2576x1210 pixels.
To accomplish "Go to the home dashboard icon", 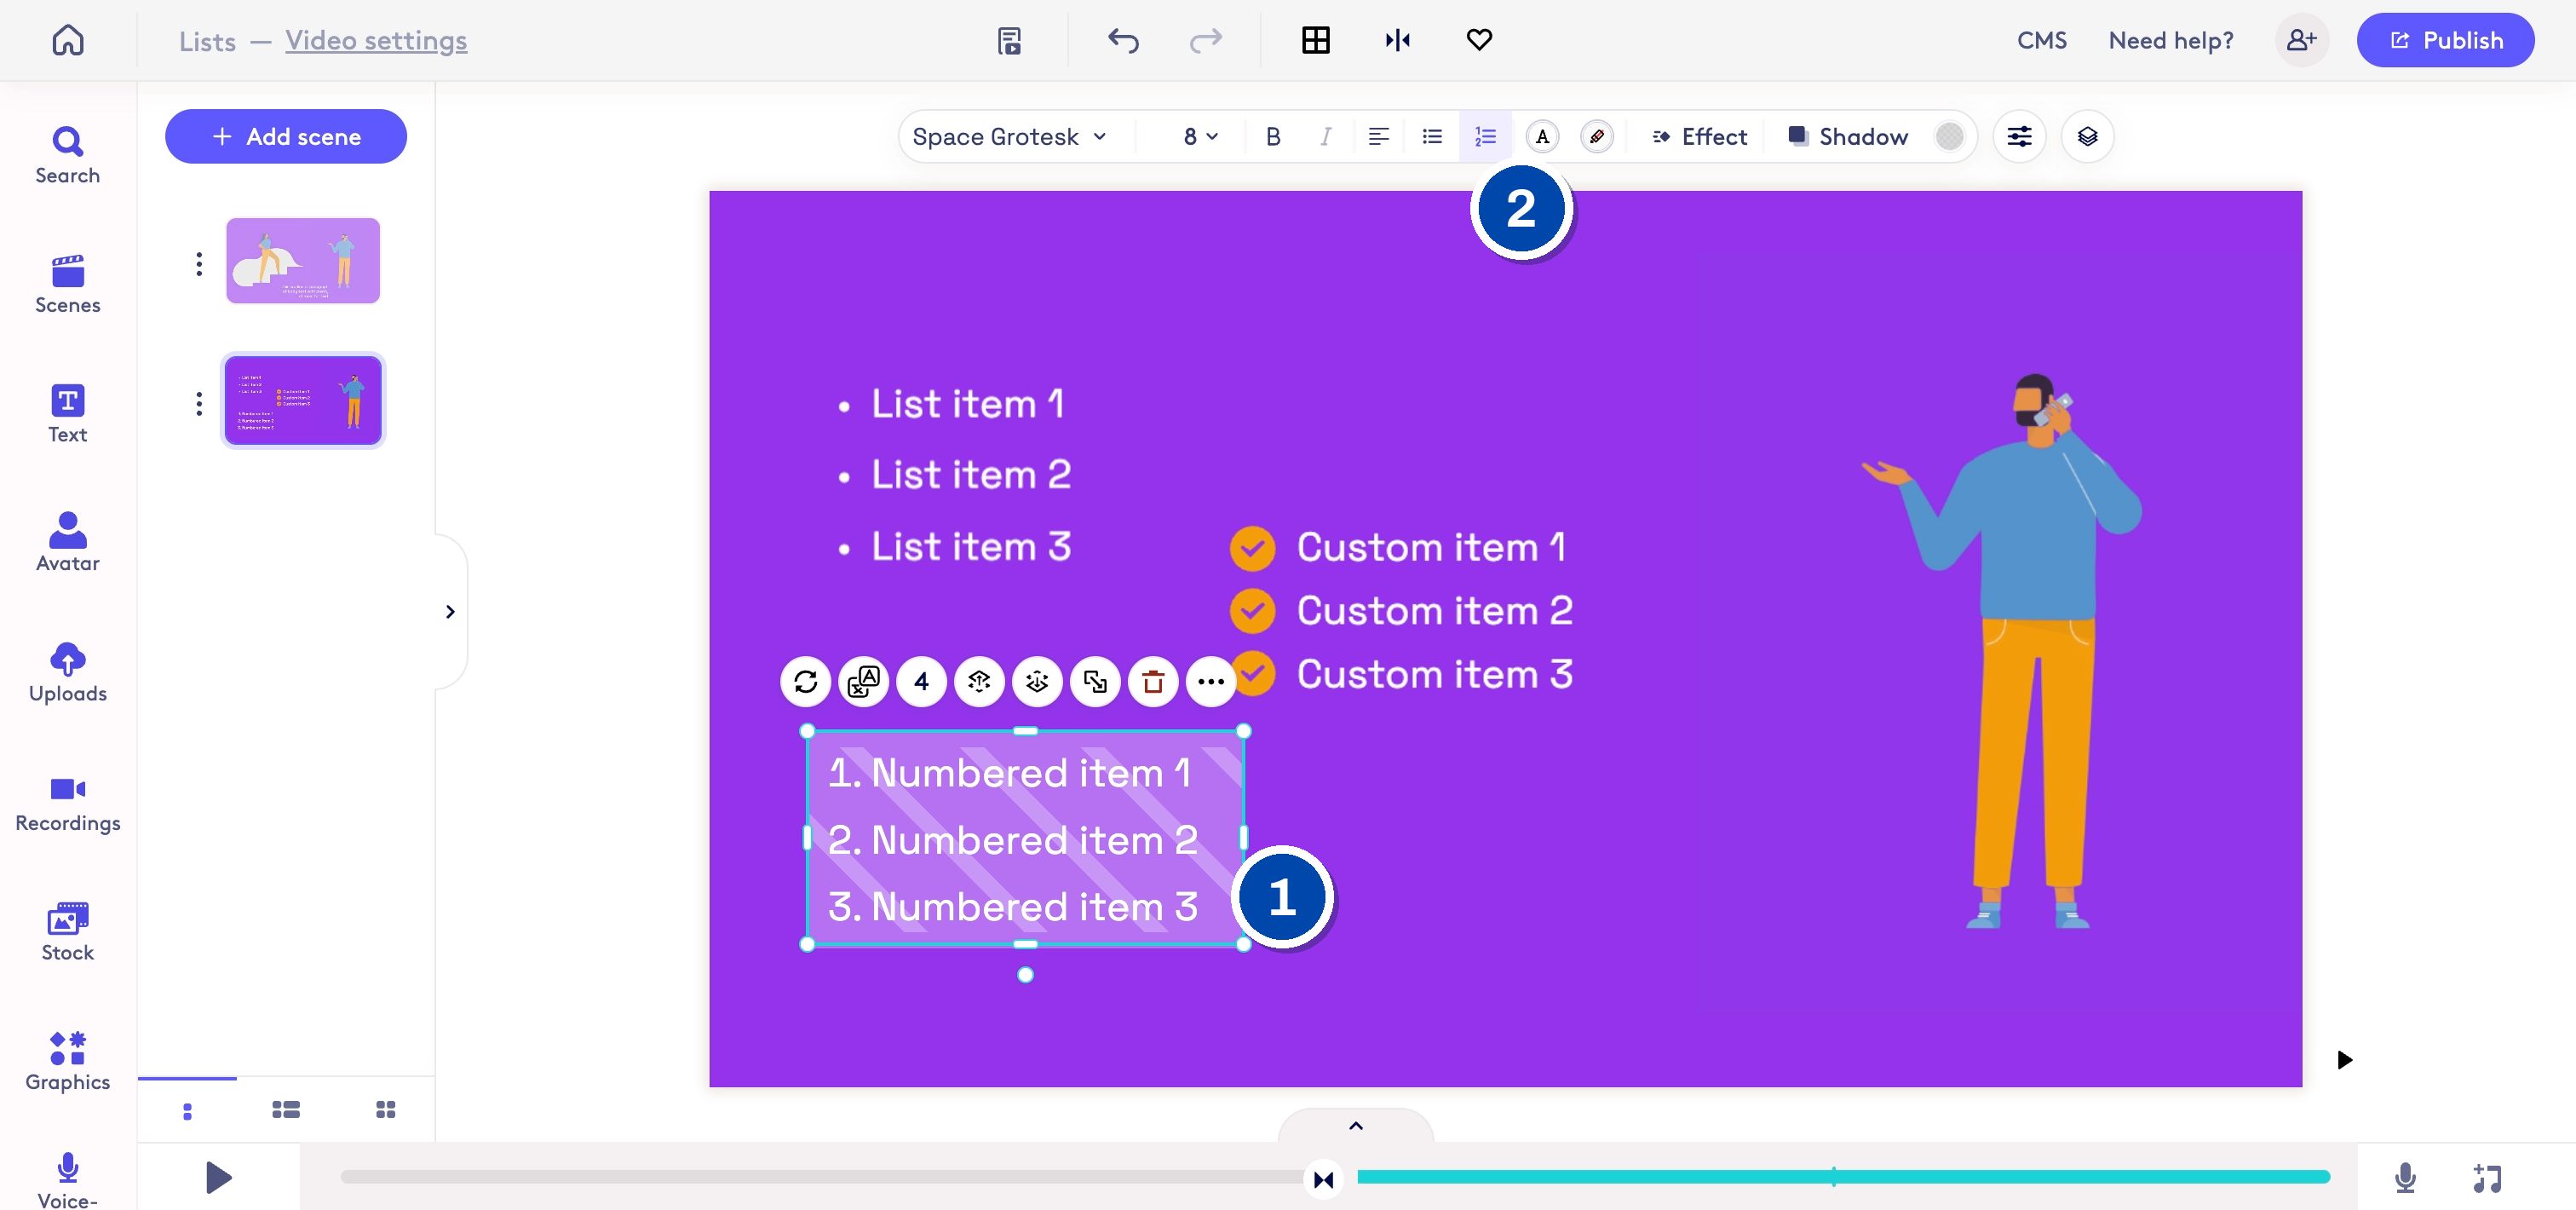I will click(68, 40).
